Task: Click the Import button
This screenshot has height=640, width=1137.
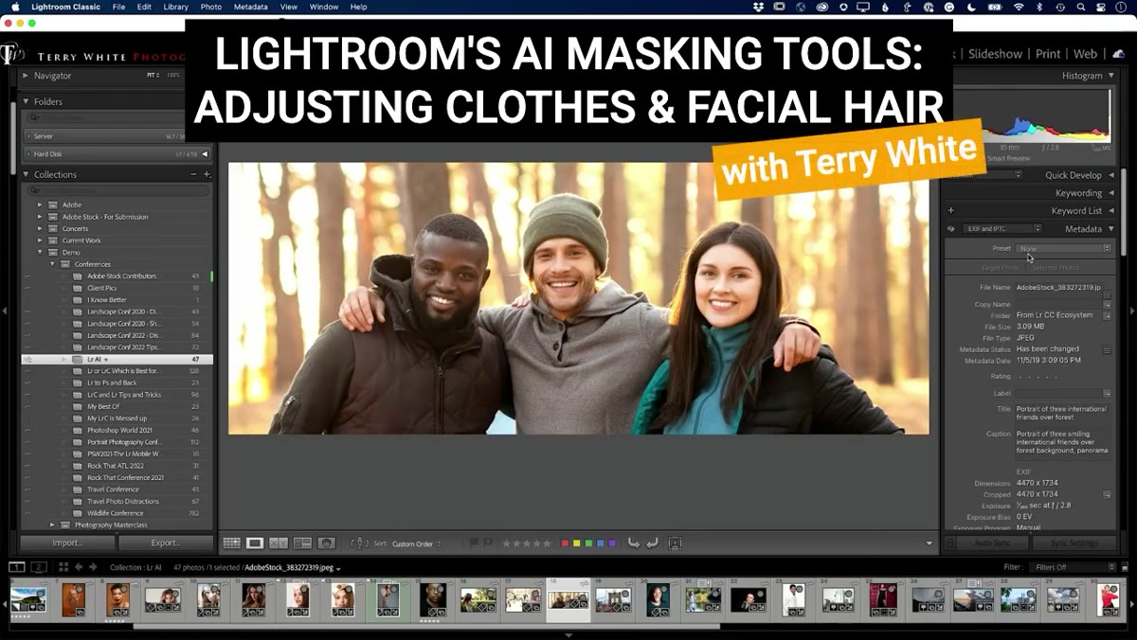Action: pos(67,543)
